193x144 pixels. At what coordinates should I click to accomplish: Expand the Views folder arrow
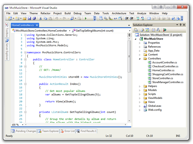[140, 102]
